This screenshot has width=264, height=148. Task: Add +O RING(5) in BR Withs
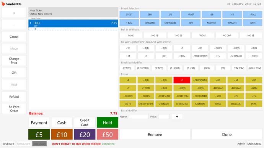tap(236, 56)
